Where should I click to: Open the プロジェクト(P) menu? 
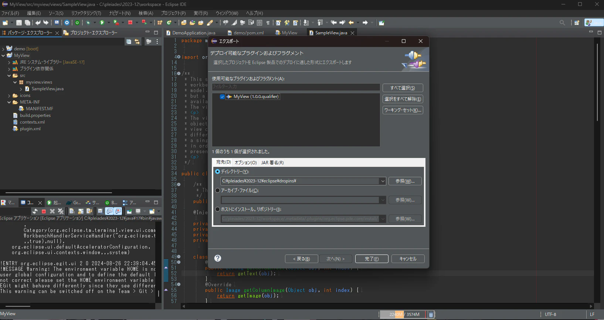pyautogui.click(x=173, y=13)
